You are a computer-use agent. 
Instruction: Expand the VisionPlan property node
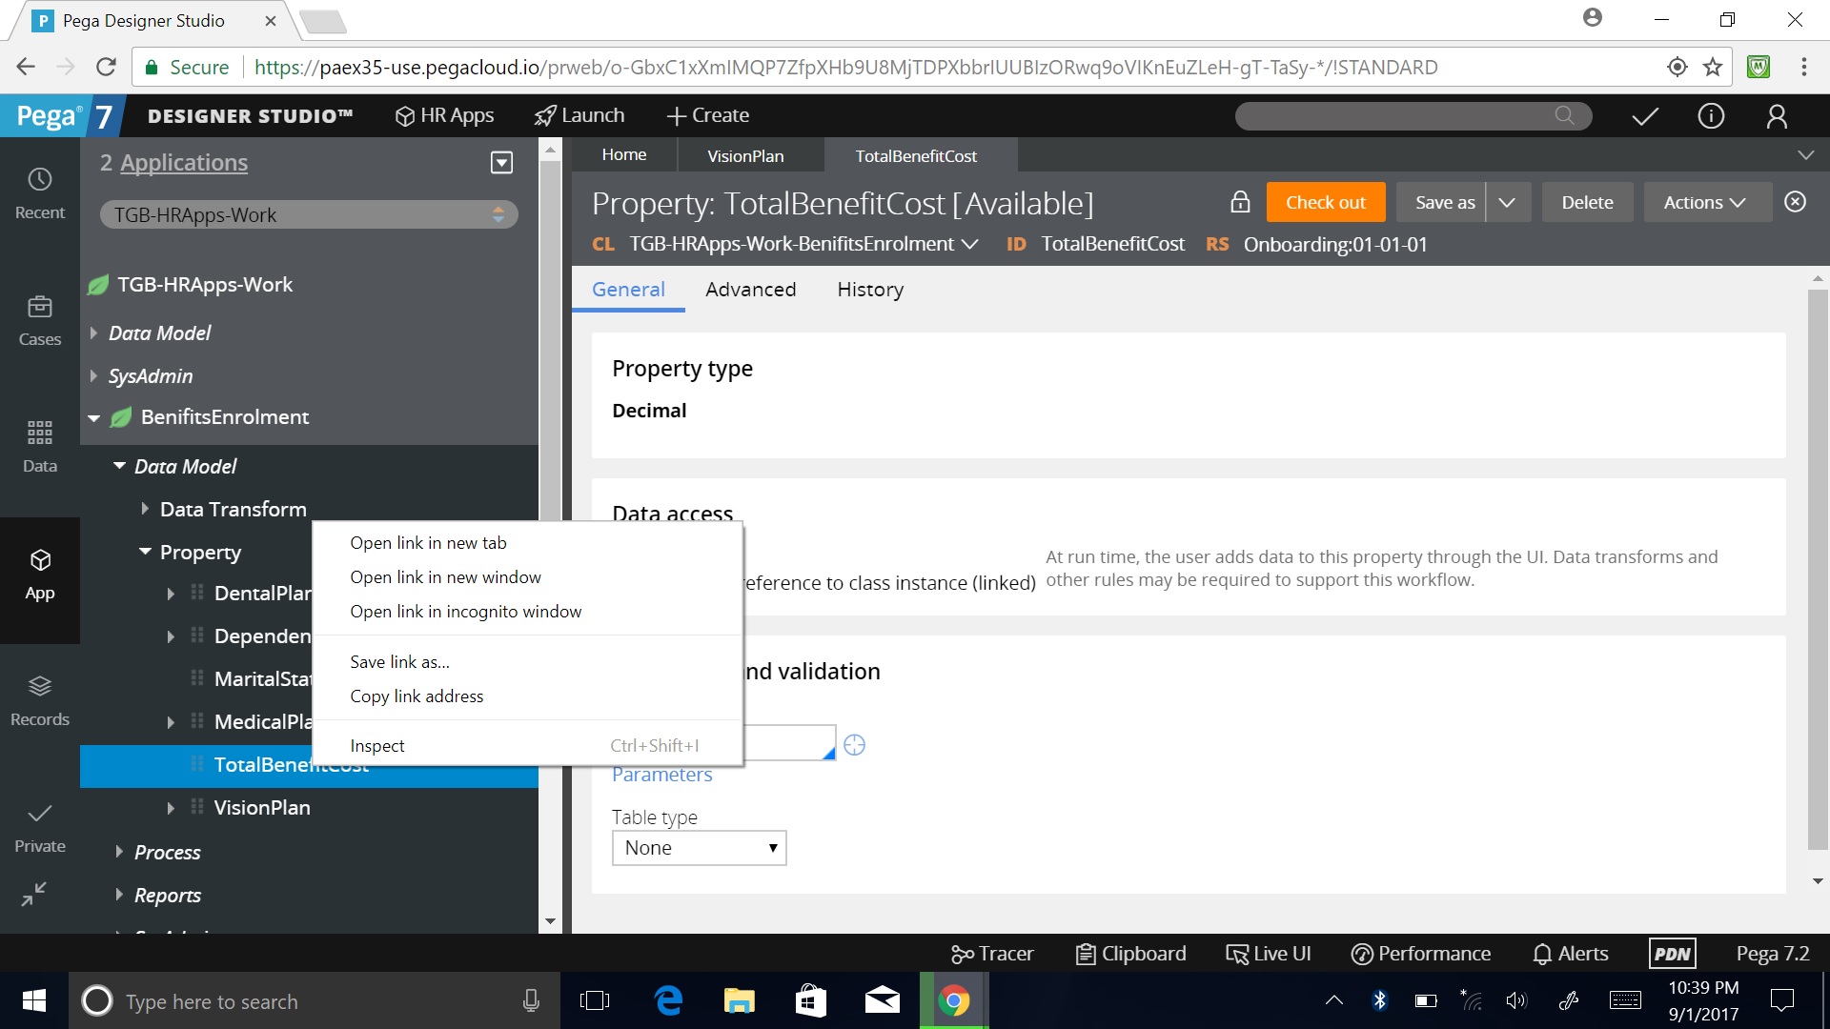point(171,808)
